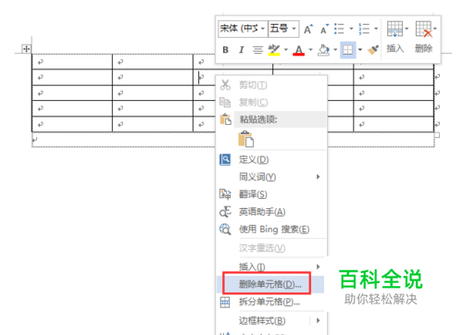The height and width of the screenshot is (335, 463).
Task: Click the numbered list icon
Action: pyautogui.click(x=364, y=29)
